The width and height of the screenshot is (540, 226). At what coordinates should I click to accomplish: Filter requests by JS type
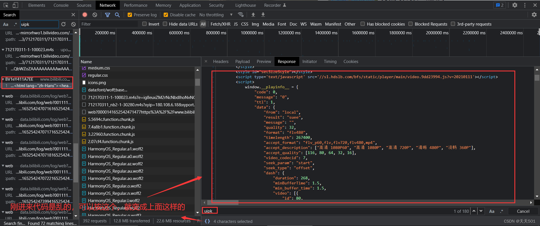coord(236,24)
